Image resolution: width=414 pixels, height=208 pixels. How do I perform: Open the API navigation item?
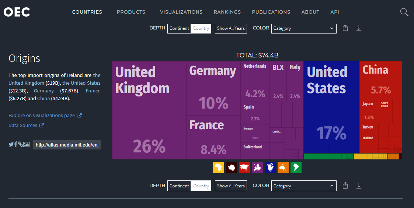pos(334,12)
